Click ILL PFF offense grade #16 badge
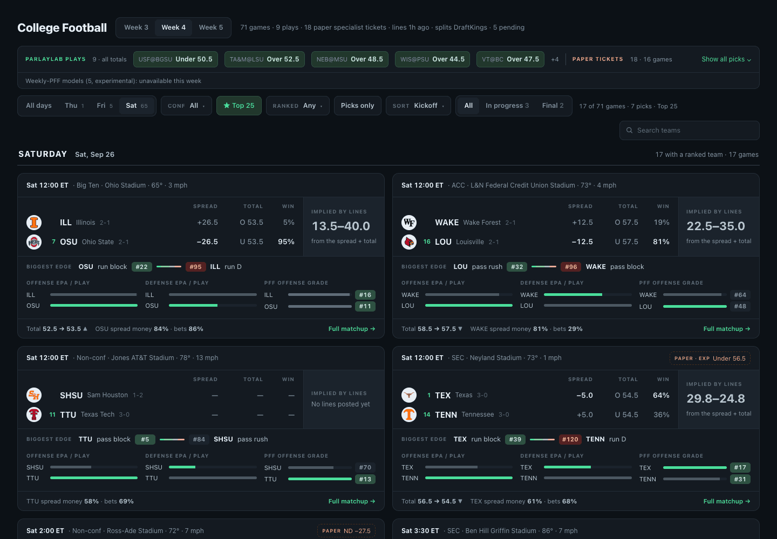Screen dimensions: 777x539 point(365,295)
